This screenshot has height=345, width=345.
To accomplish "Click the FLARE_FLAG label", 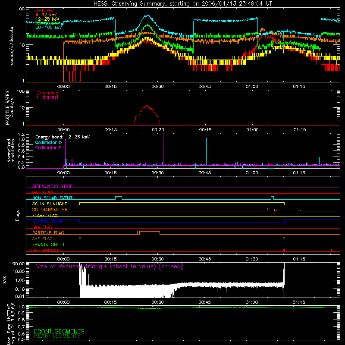I will 45,215.
